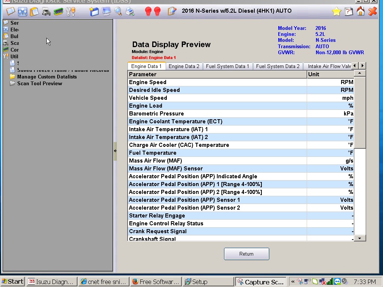This screenshot has height=287, width=383.
Task: Switch to the Engine Data 1 tab
Action: 146,66
